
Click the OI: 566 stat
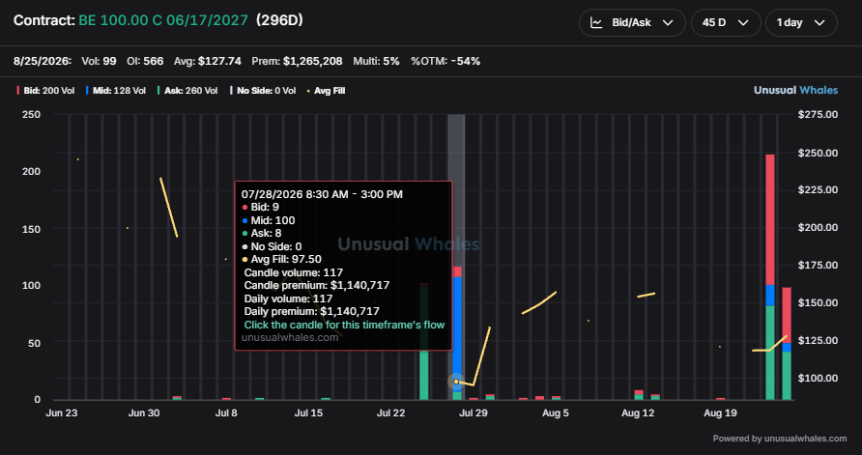145,61
